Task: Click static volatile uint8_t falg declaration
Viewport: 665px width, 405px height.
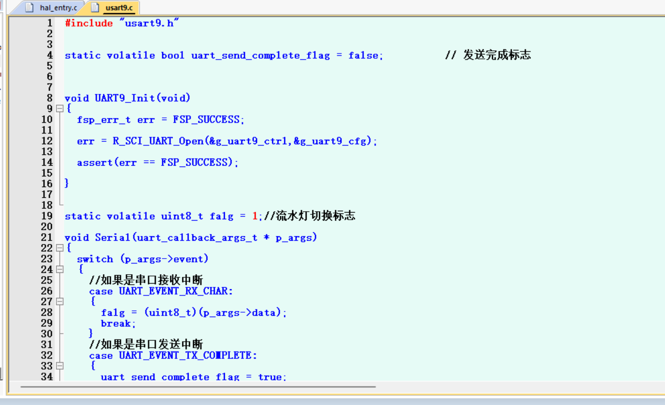Action: pyautogui.click(x=164, y=216)
